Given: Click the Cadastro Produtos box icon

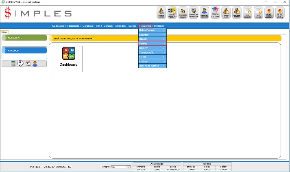Looking at the screenshot, I should tap(194, 13).
